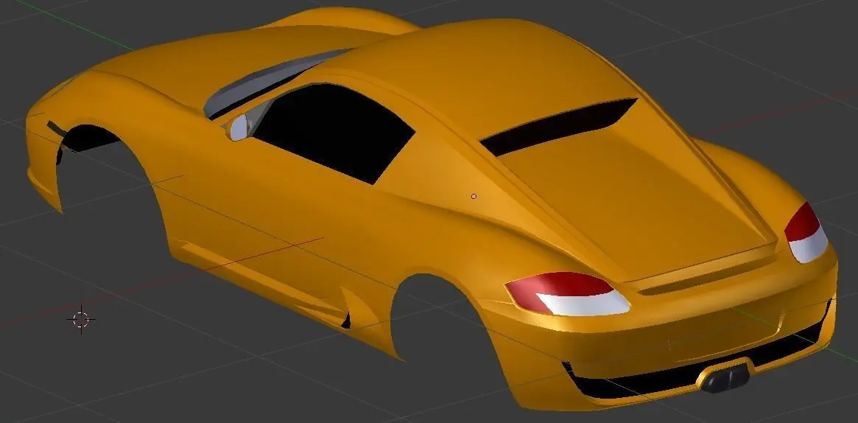The image size is (858, 423).
Task: Click the small object origin dot on car body
Action: pos(474,197)
